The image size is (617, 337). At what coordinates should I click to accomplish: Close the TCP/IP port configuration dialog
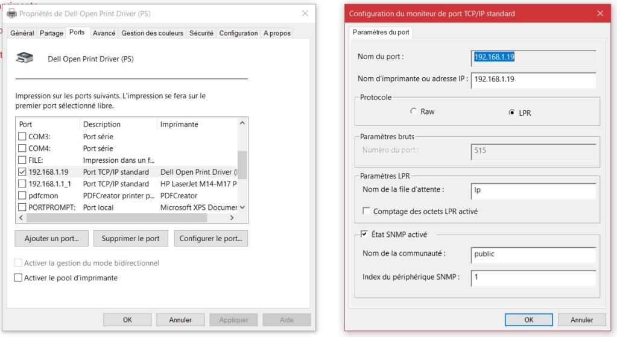click(x=600, y=13)
